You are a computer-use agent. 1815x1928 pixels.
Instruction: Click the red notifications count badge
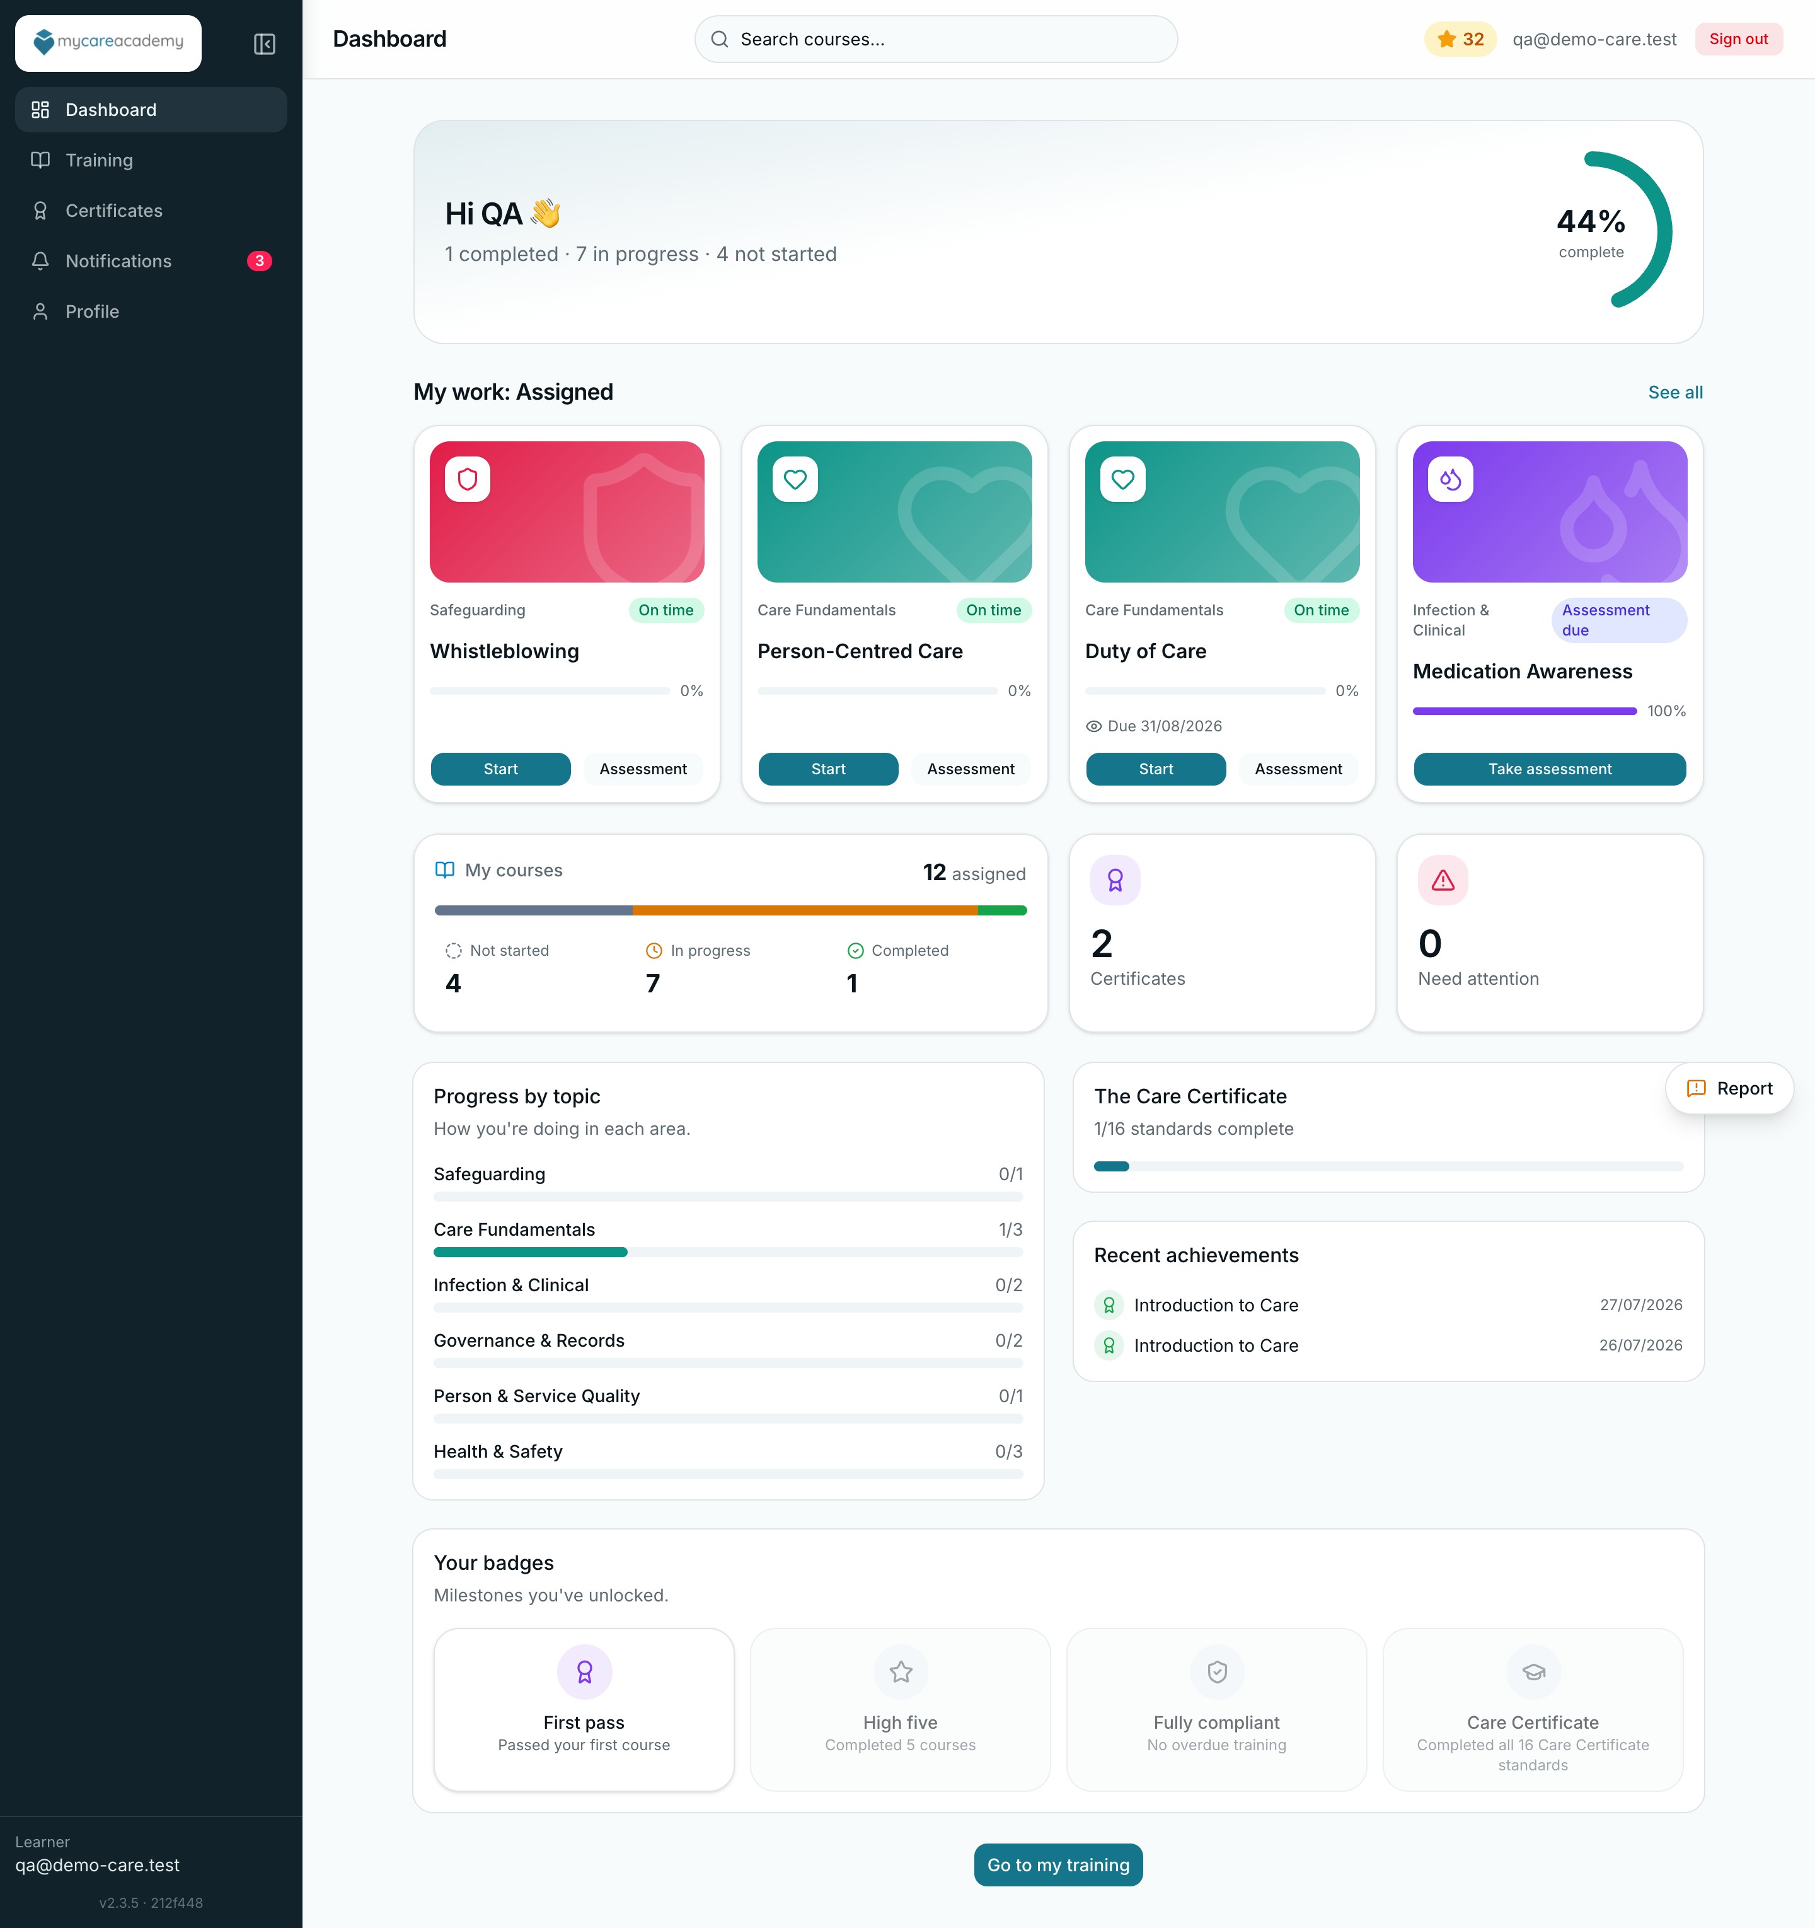[259, 261]
